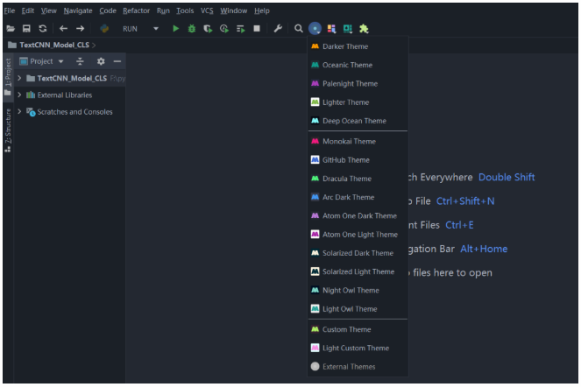Expand the TextCNN_Model_CLS project folder
The image size is (581, 387).
19,78
